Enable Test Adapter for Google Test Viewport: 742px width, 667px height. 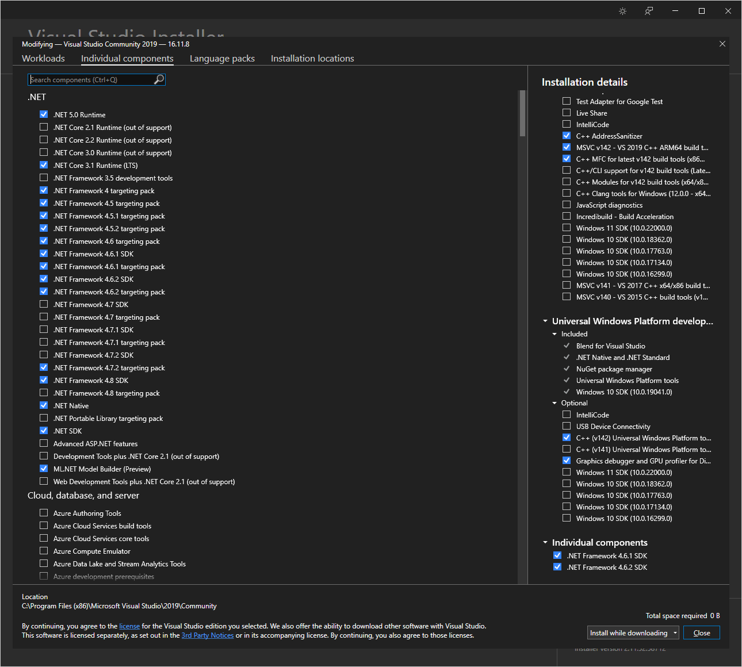[x=567, y=101]
